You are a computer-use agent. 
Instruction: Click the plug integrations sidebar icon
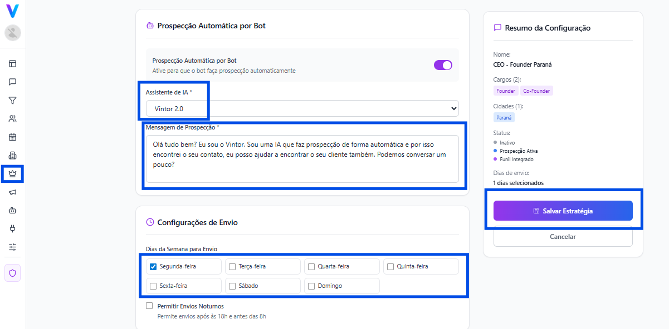(x=12, y=228)
